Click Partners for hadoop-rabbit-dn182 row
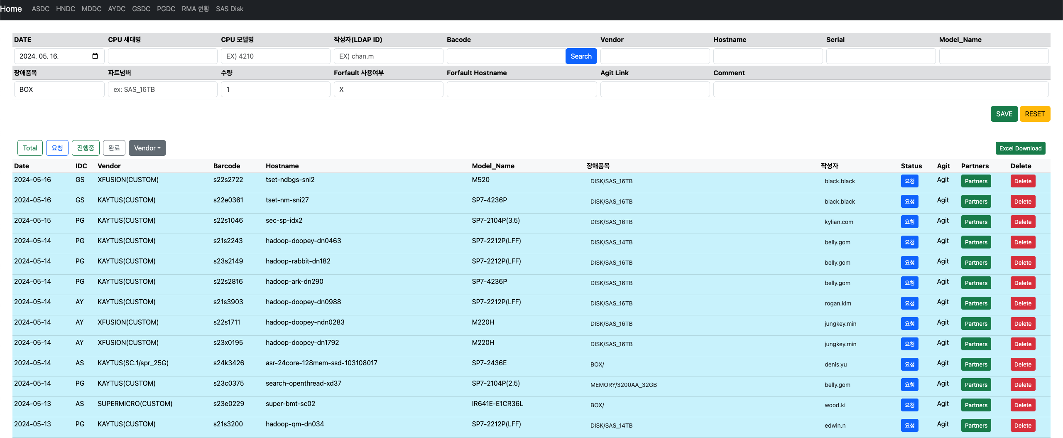Image resolution: width=1063 pixels, height=438 pixels. (x=976, y=263)
